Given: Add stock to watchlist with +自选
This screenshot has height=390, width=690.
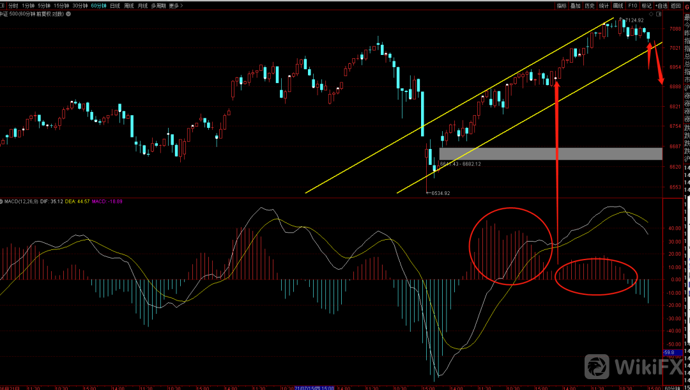Looking at the screenshot, I should [661, 6].
